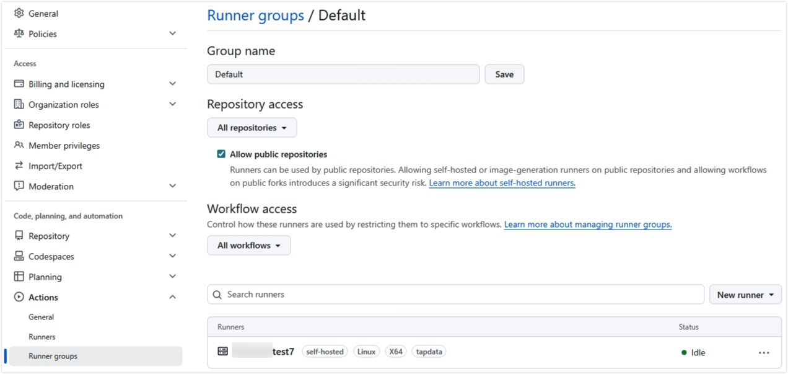
Task: Click the server icon beside test7 runner
Action: (223, 352)
